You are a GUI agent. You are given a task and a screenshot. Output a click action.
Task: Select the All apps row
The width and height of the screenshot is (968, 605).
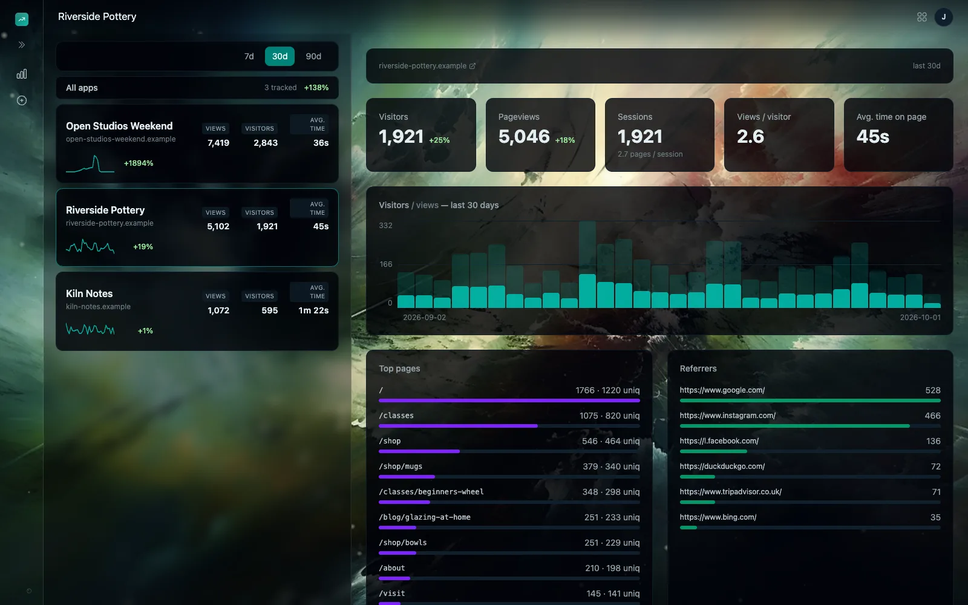[197, 88]
